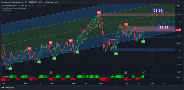Open the Smart Money Concepts [LuxAlgo] indicator legend

[x=14, y=8]
